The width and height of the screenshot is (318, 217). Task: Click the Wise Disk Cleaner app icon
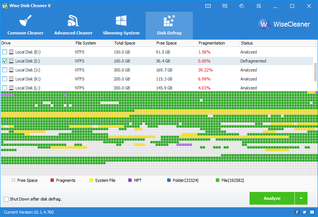[4, 6]
